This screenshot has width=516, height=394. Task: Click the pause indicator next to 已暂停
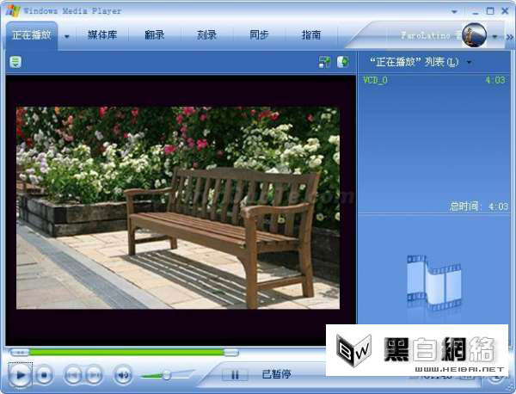[x=235, y=374]
